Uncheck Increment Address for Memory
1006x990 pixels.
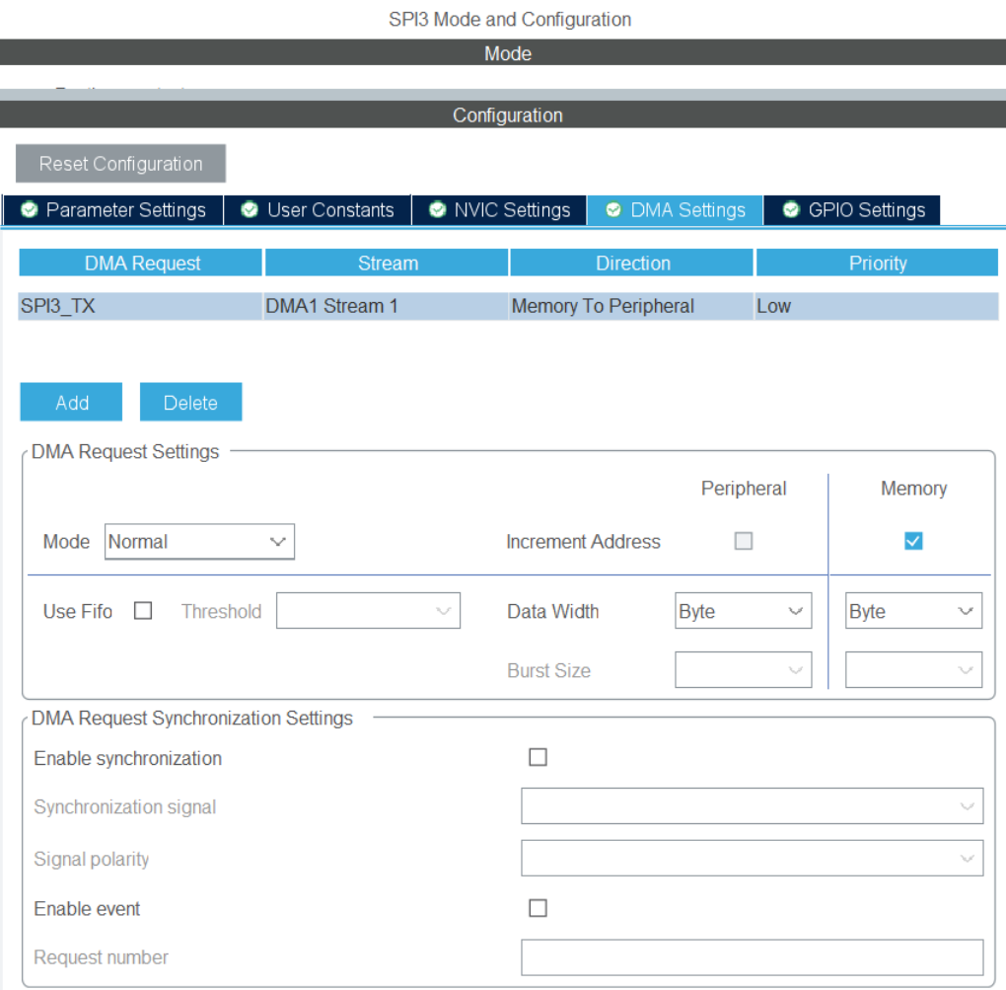click(913, 540)
